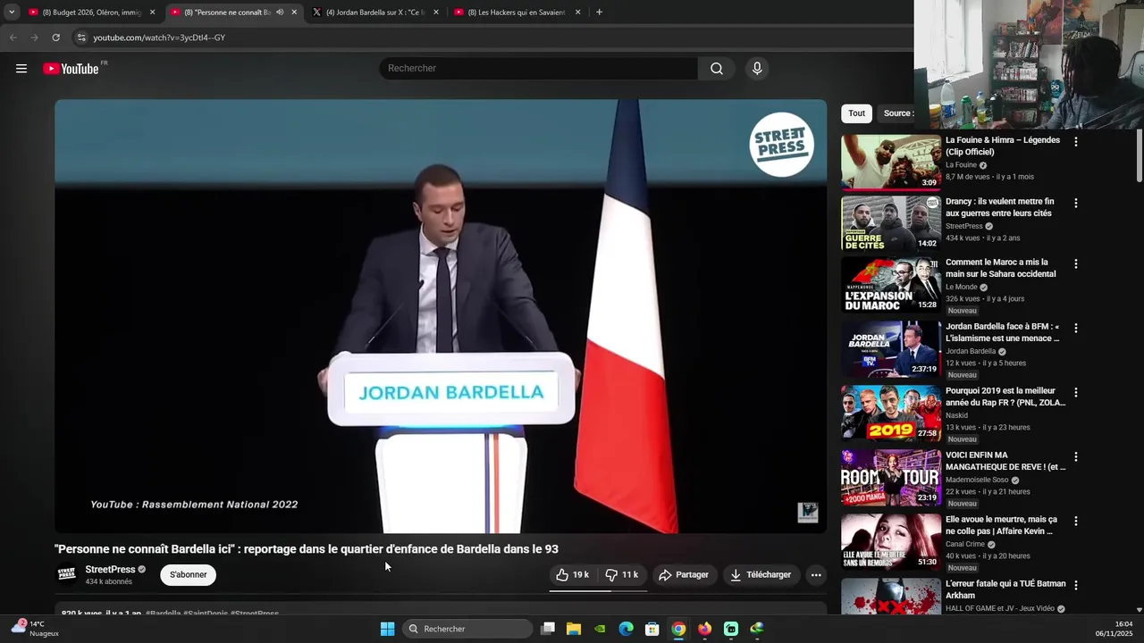The width and height of the screenshot is (1144, 643).
Task: Click the StreetPress logo watermark in video
Action: 781,144
